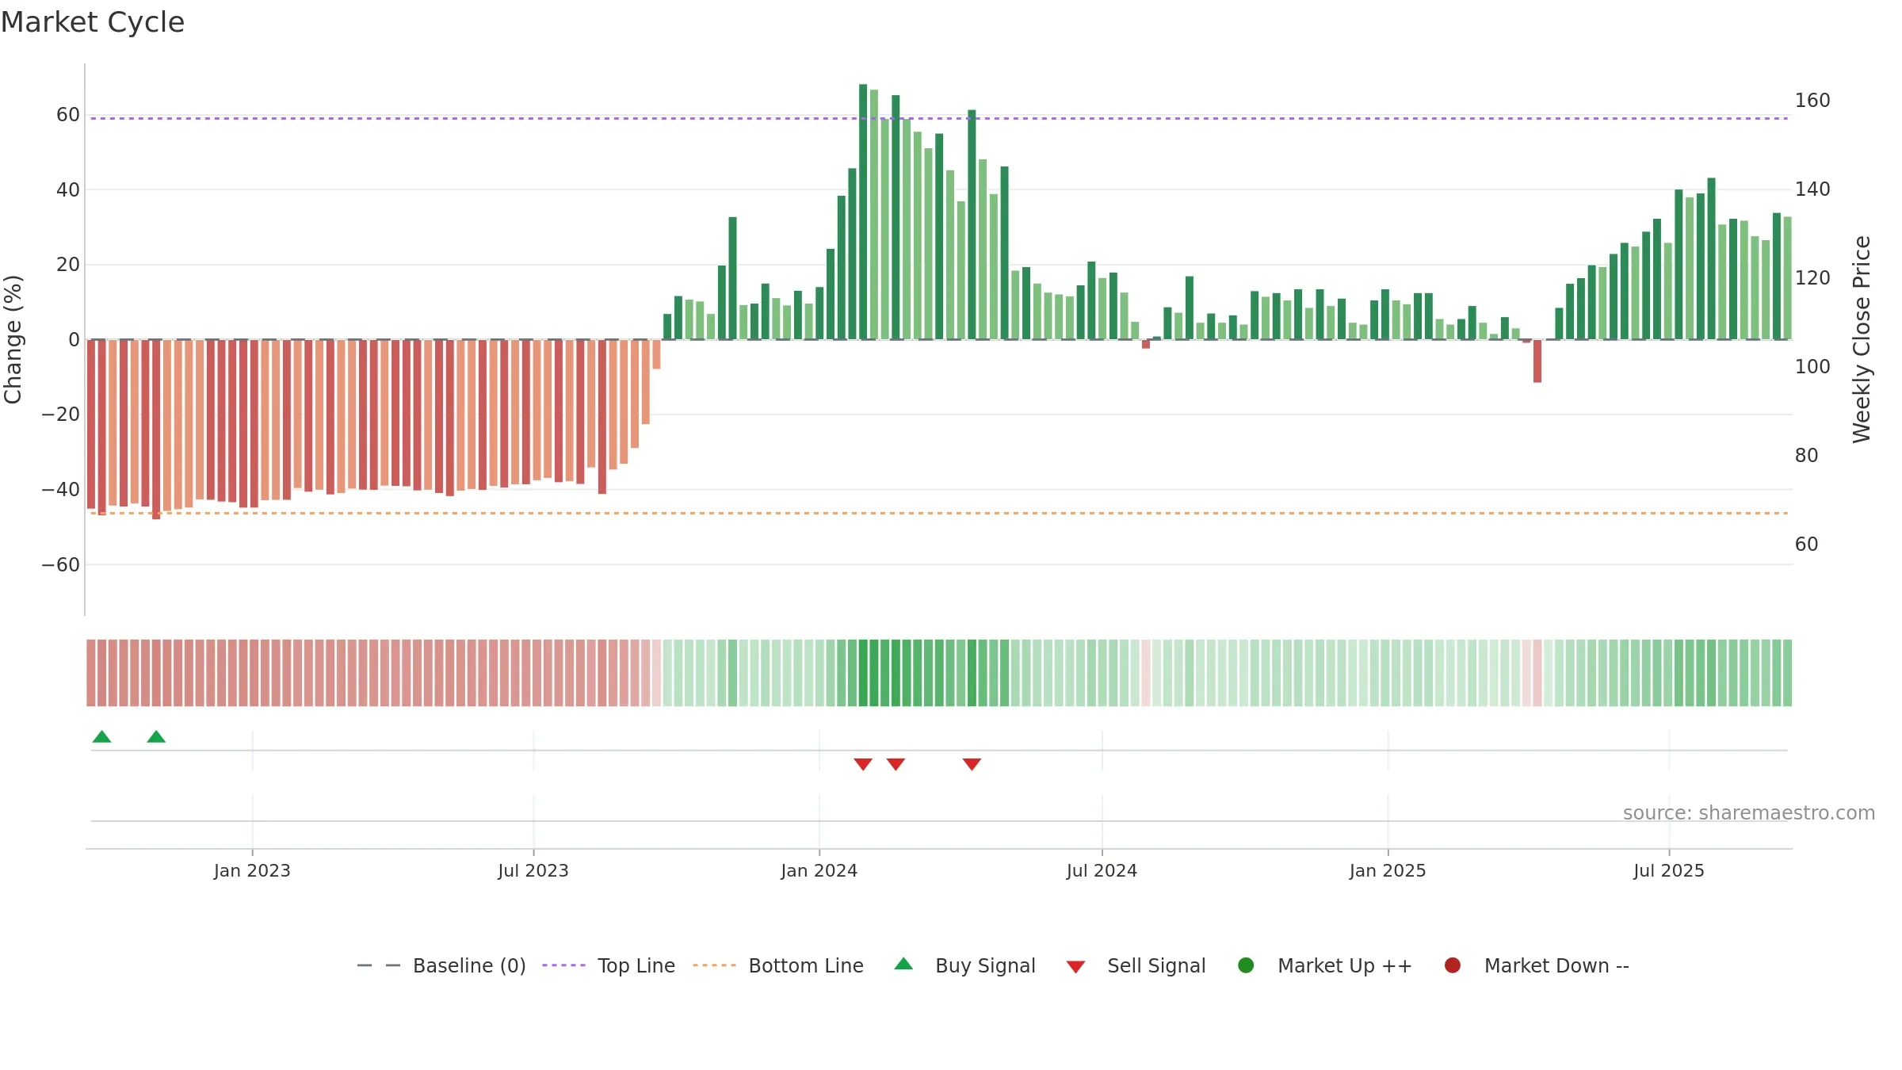This screenshot has width=1902, height=1070.
Task: Toggle the Market Down -- legend label
Action: point(1556,965)
